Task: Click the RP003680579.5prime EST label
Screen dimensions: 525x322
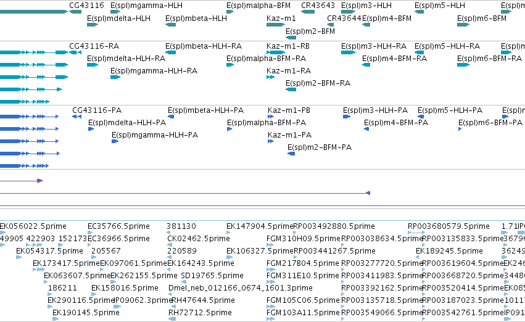Action: (449, 226)
